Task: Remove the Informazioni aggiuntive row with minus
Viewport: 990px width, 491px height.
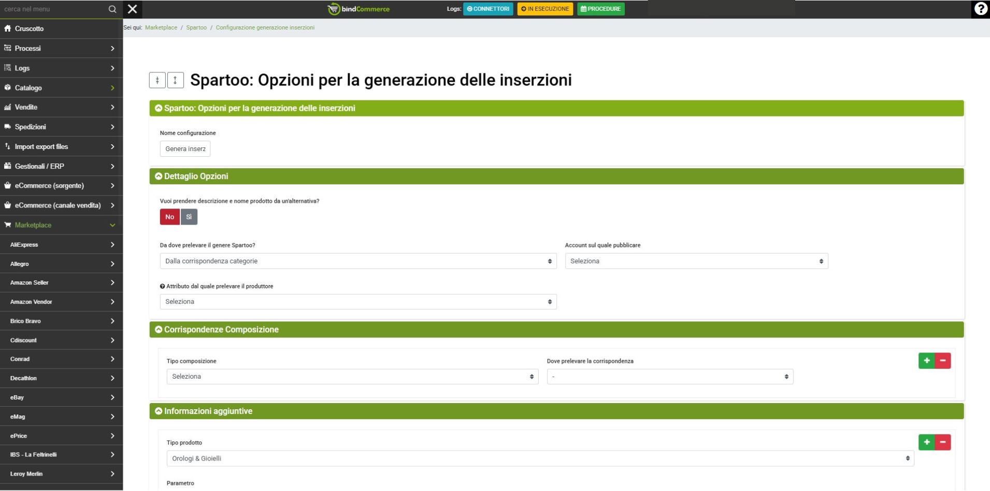Action: point(943,442)
